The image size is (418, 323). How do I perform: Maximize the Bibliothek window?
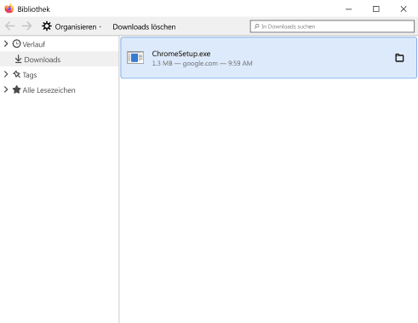376,9
